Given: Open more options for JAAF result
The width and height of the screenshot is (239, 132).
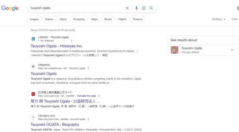Looking at the screenshot, I should coord(99,96).
